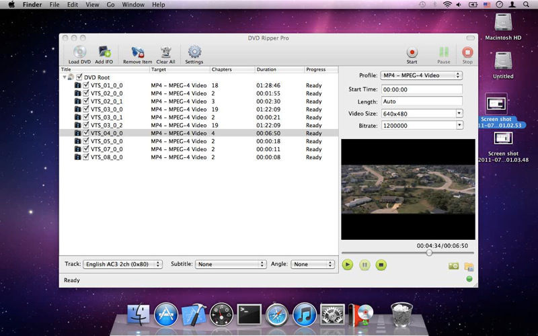Click the Stop conversion icon
Viewport: 538px width, 336px height.
tap(467, 52)
